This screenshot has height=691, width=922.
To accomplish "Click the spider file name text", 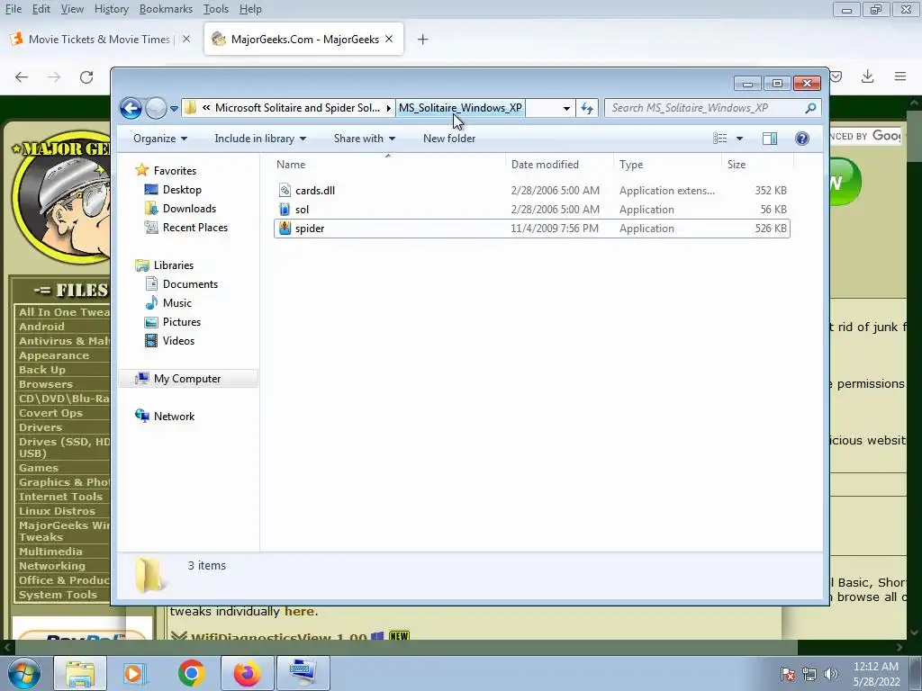I will [x=310, y=229].
